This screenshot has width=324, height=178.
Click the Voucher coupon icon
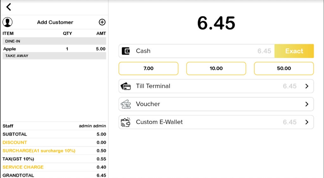click(x=126, y=104)
